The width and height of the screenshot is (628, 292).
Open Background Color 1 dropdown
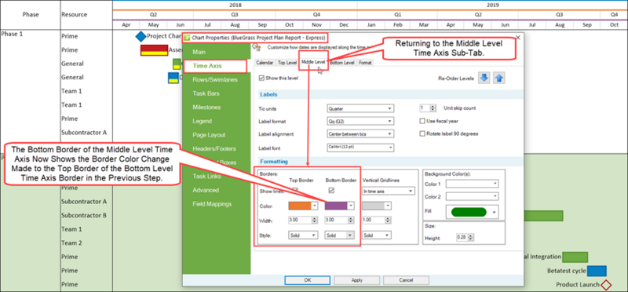tap(473, 184)
